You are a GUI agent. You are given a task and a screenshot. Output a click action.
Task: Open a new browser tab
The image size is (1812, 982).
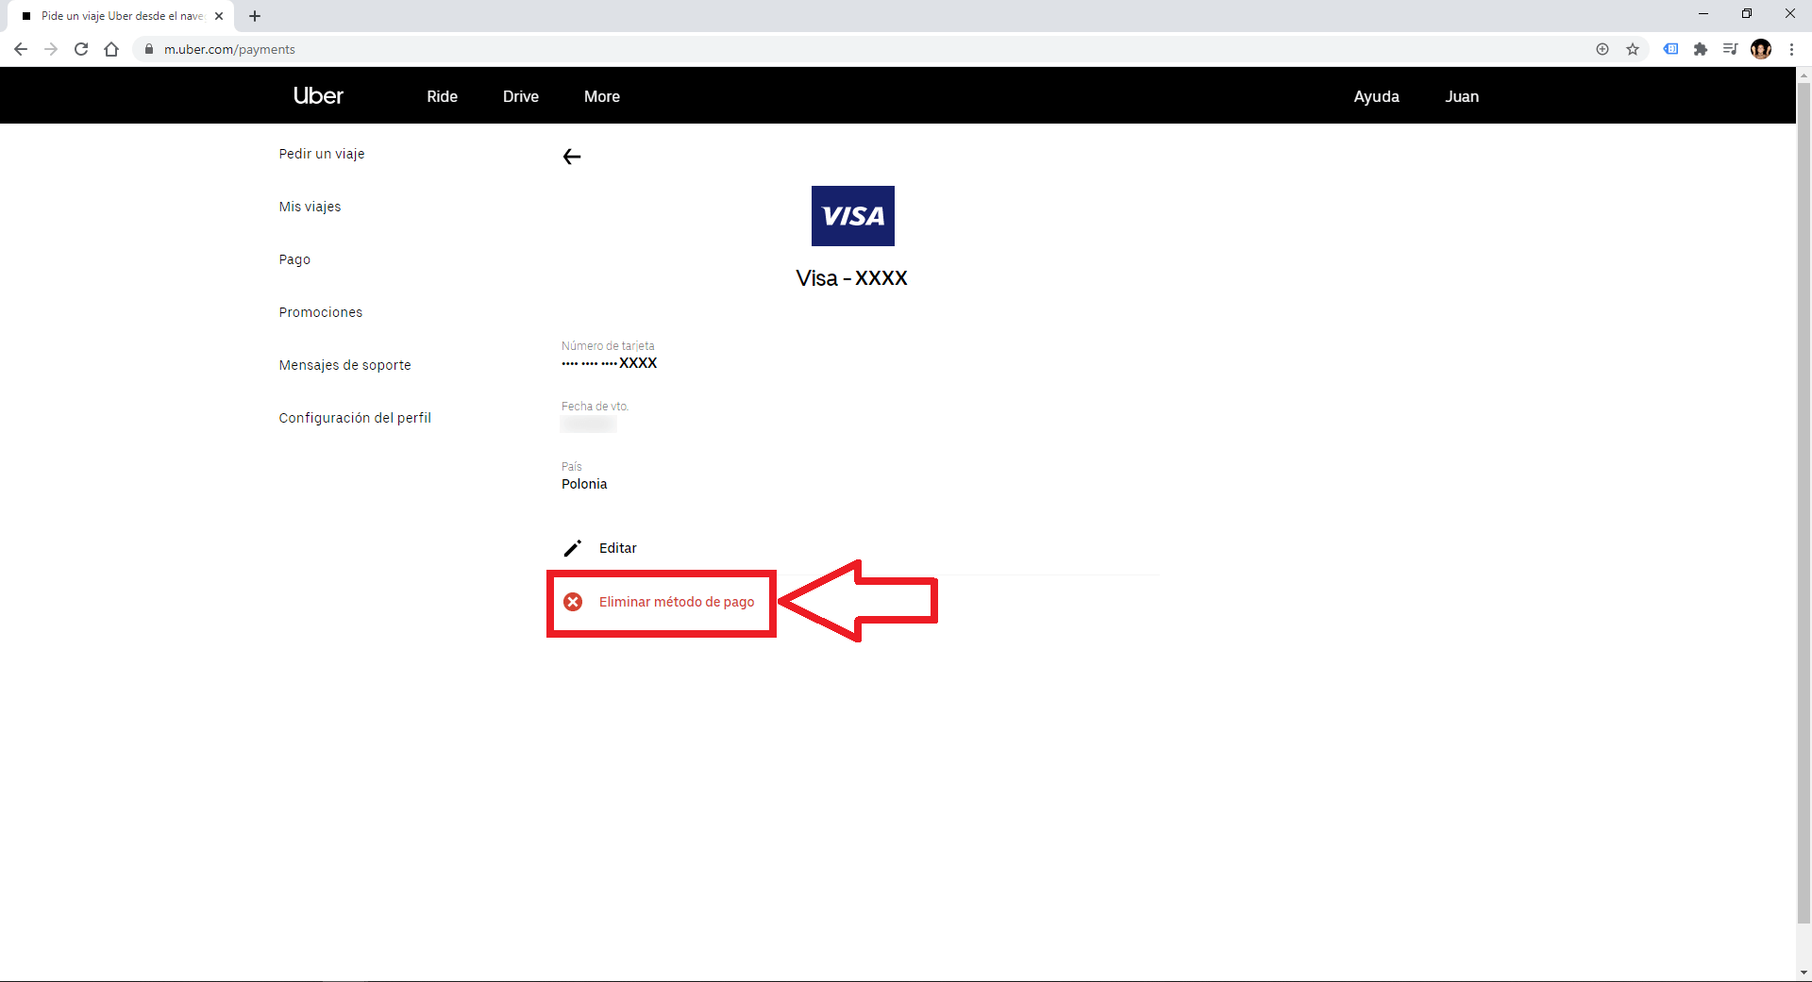click(255, 16)
